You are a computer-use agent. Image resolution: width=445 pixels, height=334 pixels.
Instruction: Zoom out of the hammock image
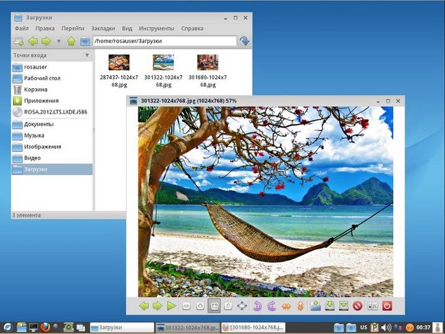pyautogui.click(x=186, y=306)
